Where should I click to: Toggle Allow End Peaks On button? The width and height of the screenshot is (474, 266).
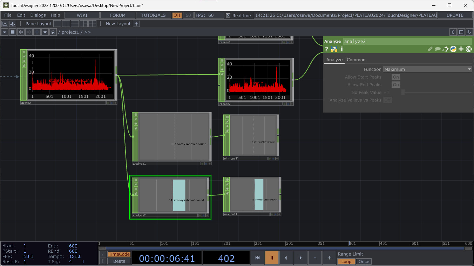tap(396, 85)
